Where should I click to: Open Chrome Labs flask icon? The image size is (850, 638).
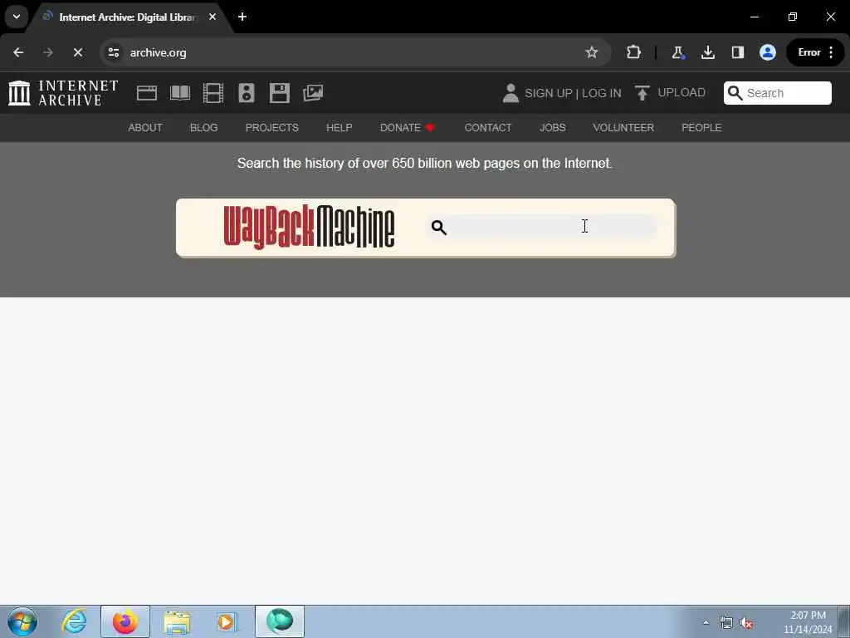pyautogui.click(x=677, y=52)
